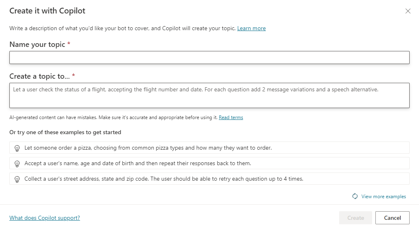
Task: Click the 'Or try one of these examples' heading
Action: coord(65,133)
